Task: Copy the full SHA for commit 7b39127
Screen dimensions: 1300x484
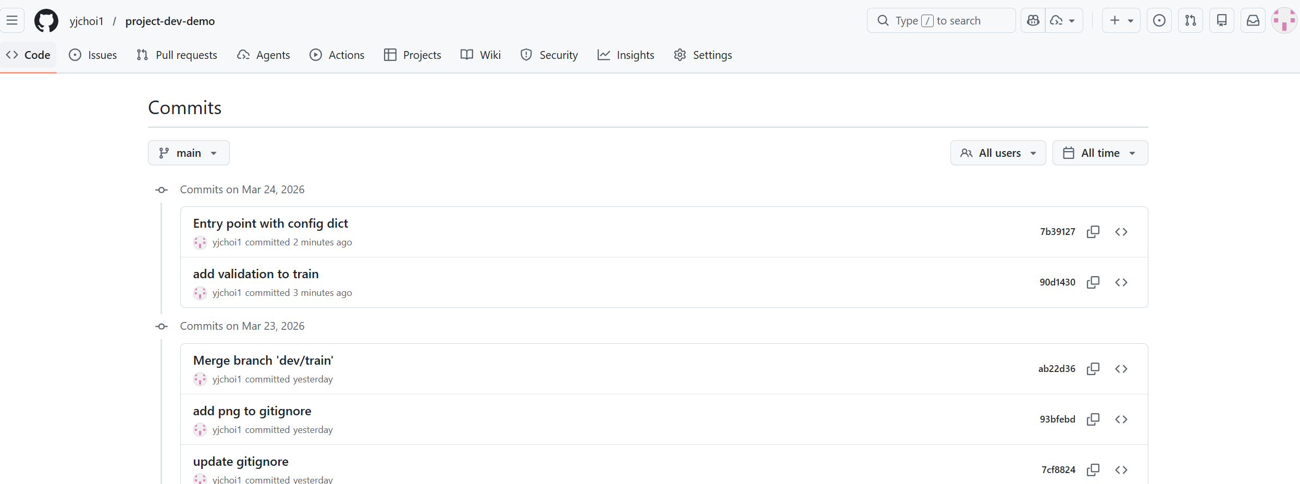Action: tap(1093, 231)
